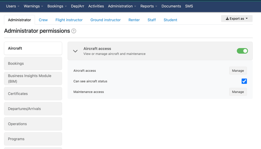Open the Certificates permissions category

coord(33,94)
